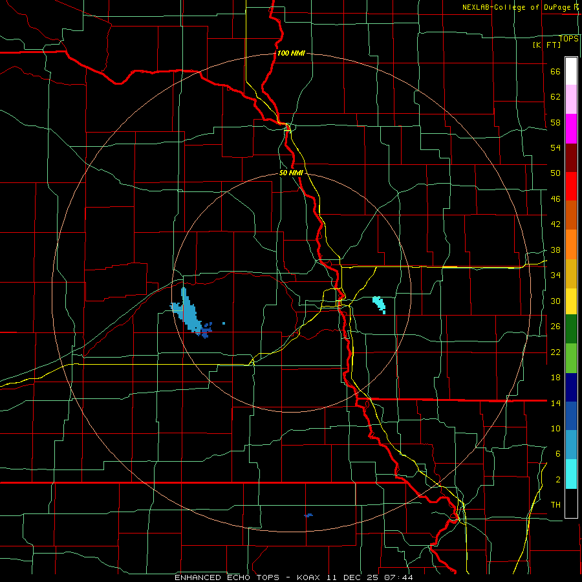
Task: Click the 'TOPS' legend title
Action: pos(568,38)
